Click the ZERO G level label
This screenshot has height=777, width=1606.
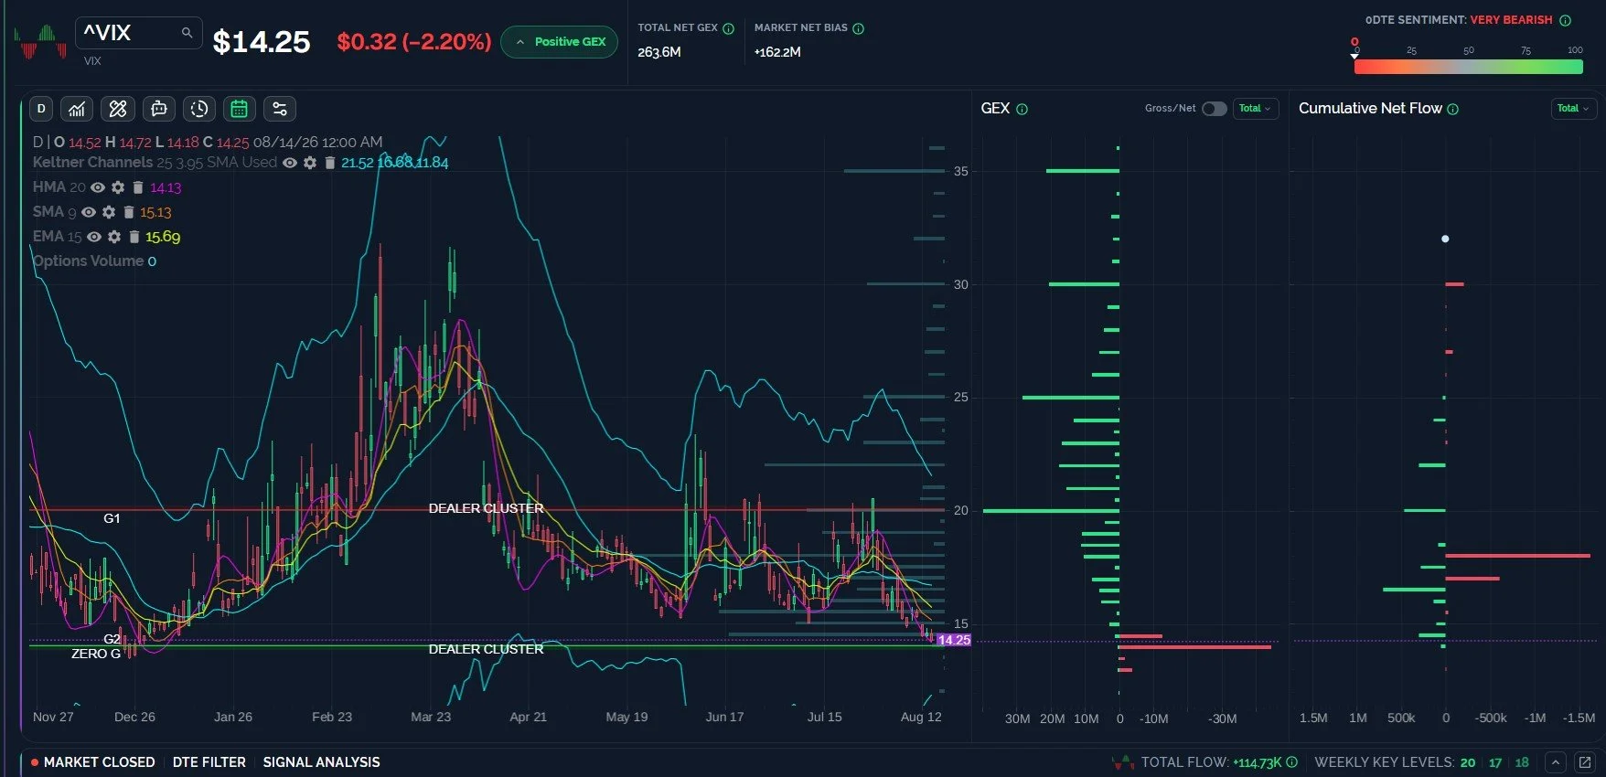pos(96,654)
